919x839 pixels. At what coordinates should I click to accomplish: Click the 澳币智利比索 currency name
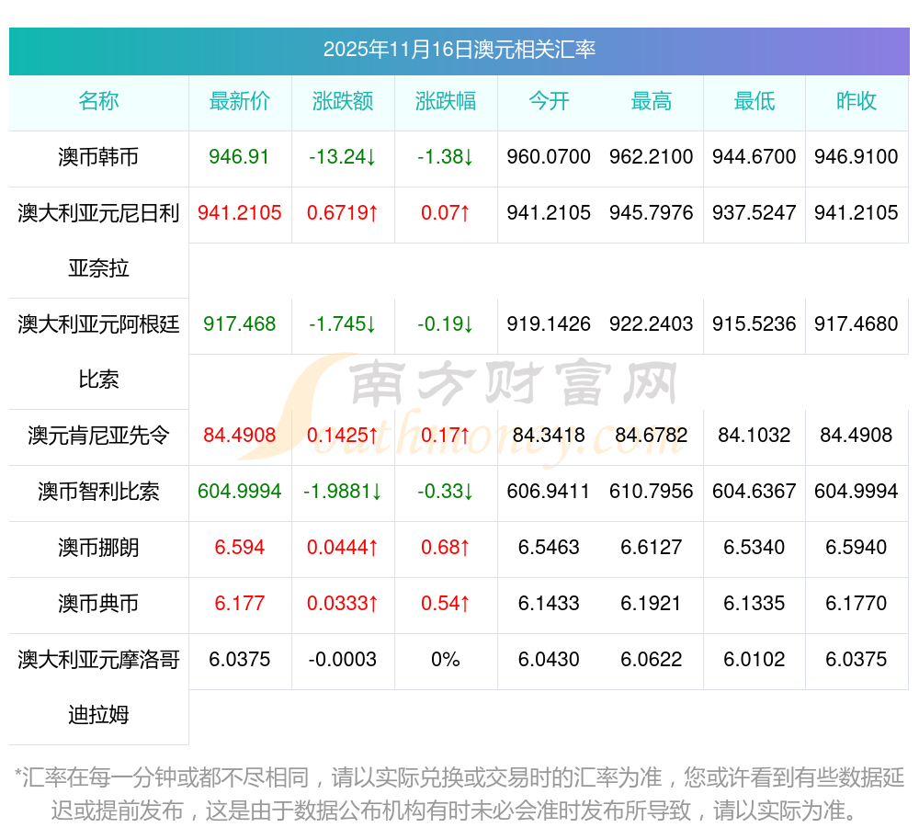pos(98,492)
